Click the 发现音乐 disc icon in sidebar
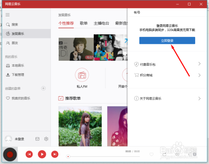This screenshot has width=209, height=164. 8,33
